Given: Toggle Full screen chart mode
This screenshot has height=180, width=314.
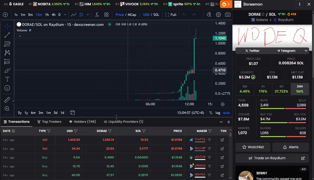Looking at the screenshot, I should click(171, 15).
